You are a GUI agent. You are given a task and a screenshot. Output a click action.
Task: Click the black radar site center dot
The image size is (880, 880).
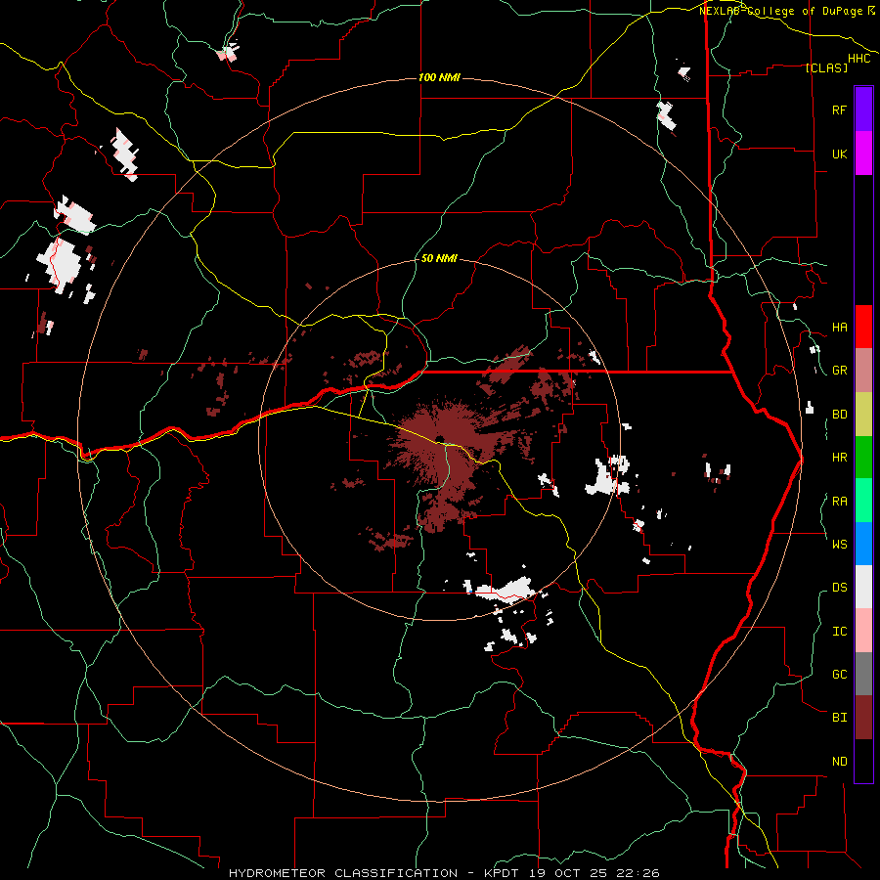click(439, 439)
